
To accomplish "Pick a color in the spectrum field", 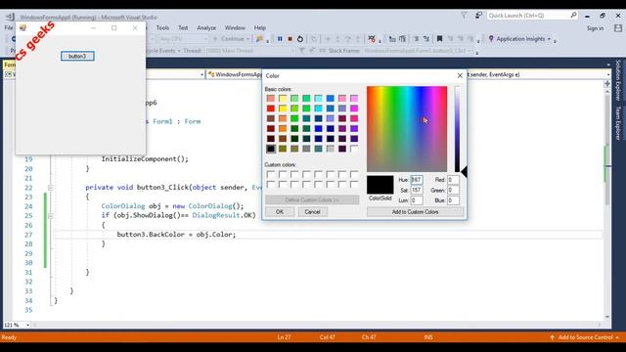I will [x=407, y=129].
